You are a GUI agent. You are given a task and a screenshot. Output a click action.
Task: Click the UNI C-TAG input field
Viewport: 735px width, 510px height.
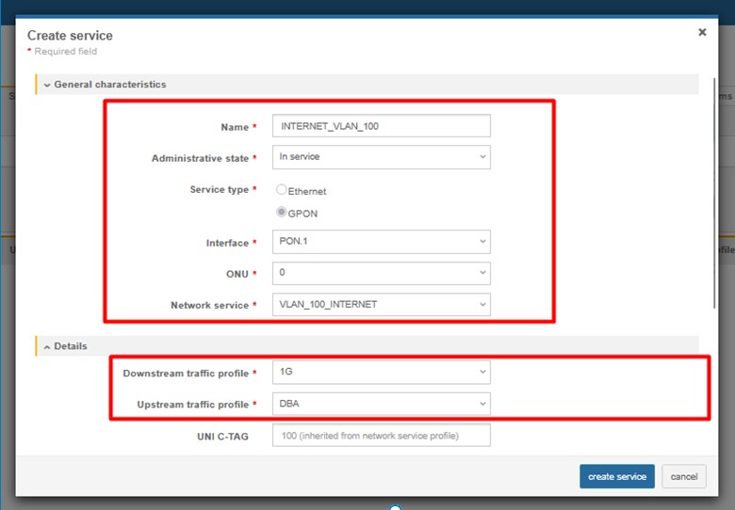381,436
